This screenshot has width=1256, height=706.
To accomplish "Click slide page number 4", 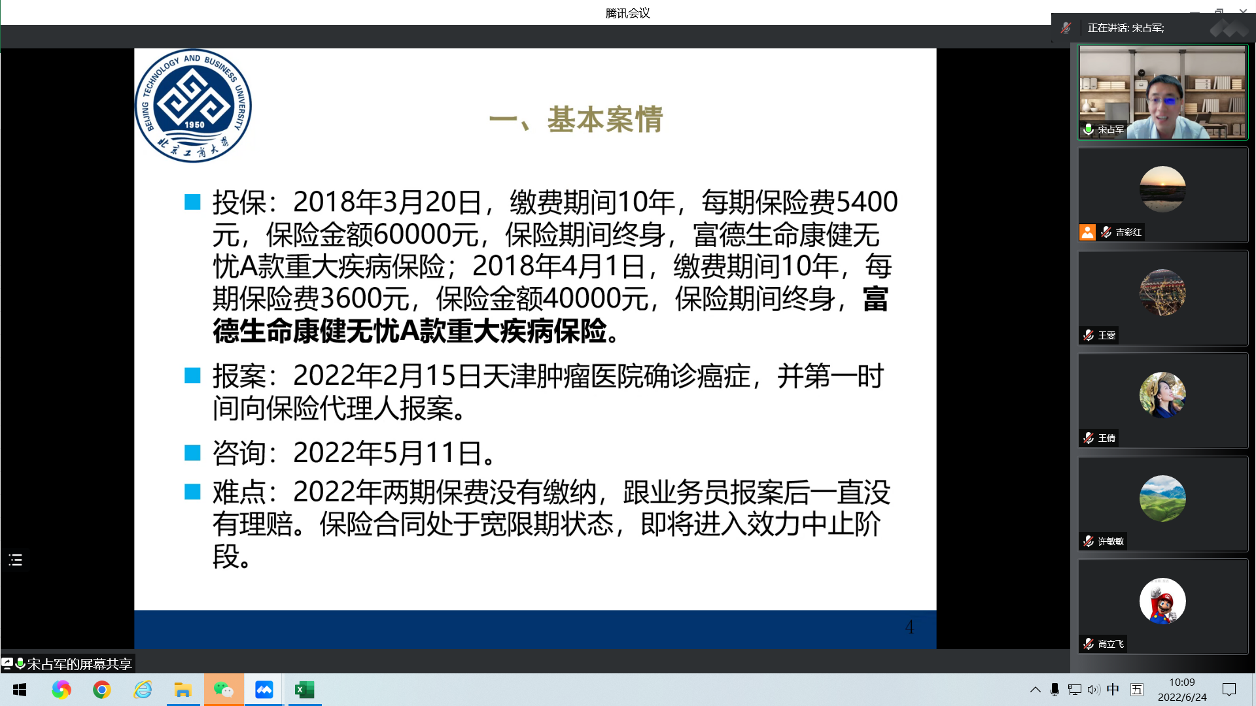I will (909, 628).
